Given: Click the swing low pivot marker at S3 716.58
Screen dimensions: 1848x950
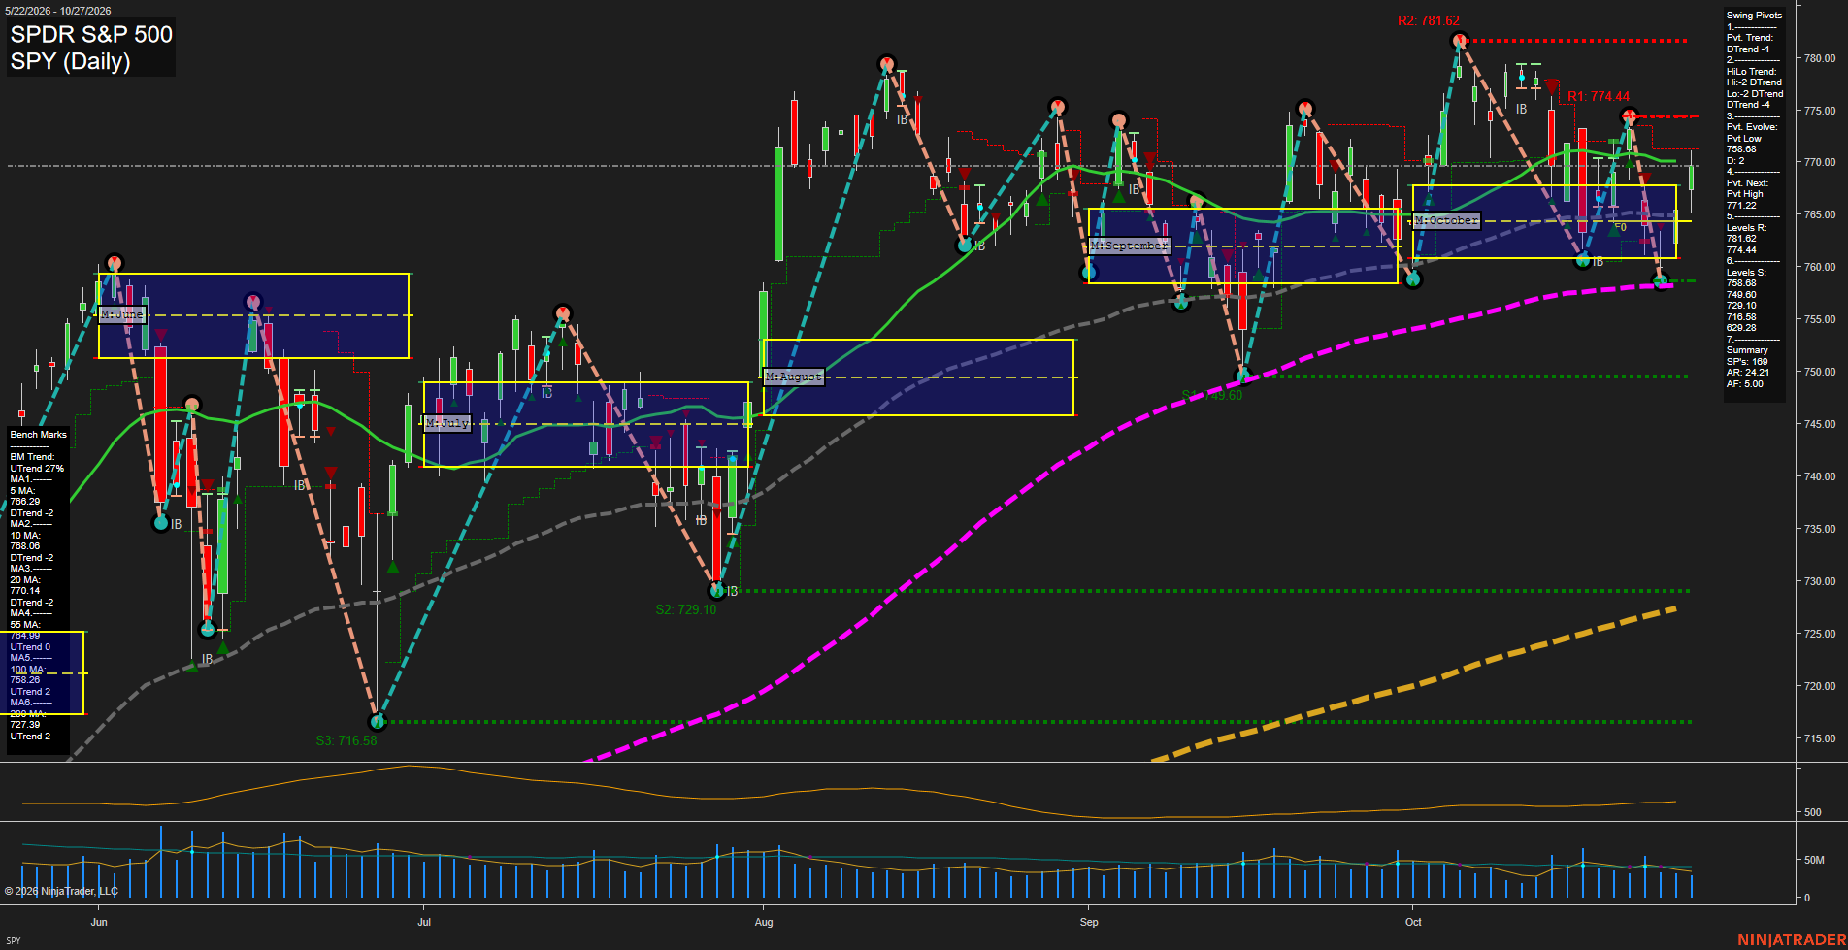Looking at the screenshot, I should pos(378,721).
